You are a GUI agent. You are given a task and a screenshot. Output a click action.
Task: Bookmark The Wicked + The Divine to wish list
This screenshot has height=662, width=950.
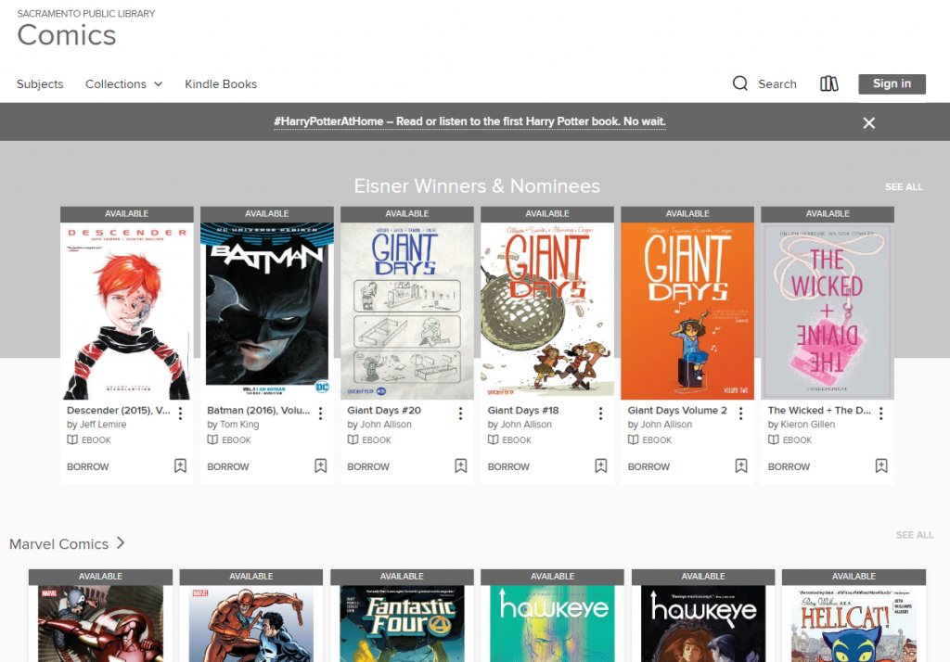[x=881, y=465]
